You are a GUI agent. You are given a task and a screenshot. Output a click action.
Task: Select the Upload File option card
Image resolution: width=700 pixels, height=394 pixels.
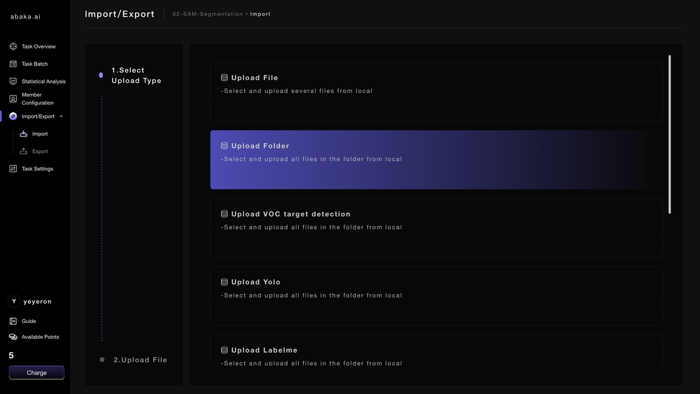436,91
